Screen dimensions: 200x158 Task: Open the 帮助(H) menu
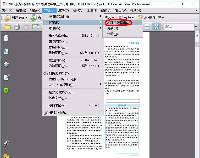(135, 10)
